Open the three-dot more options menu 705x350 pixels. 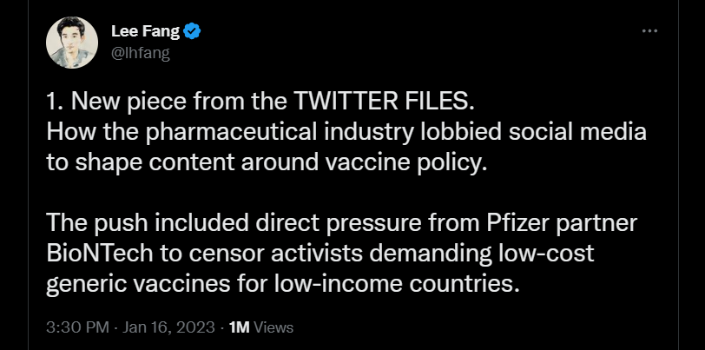[649, 31]
